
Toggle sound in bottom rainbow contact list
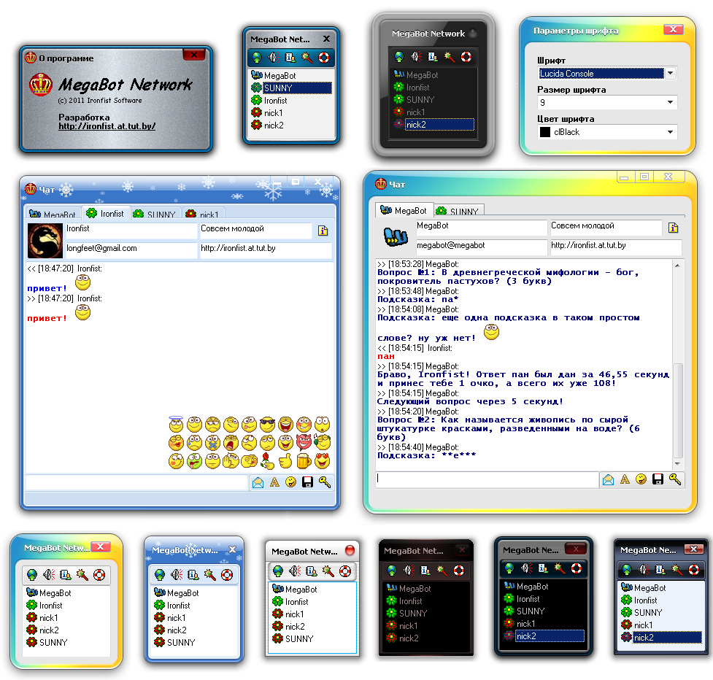pos(49,575)
